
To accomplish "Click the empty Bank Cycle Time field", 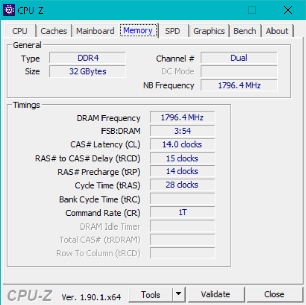I will point(182,199).
